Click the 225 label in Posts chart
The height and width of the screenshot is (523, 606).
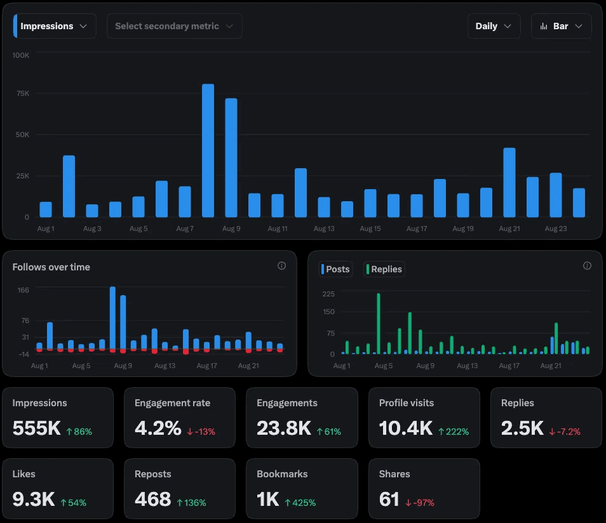(x=328, y=294)
